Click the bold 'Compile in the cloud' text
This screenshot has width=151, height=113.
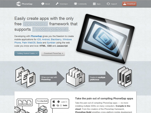(x=103, y=108)
